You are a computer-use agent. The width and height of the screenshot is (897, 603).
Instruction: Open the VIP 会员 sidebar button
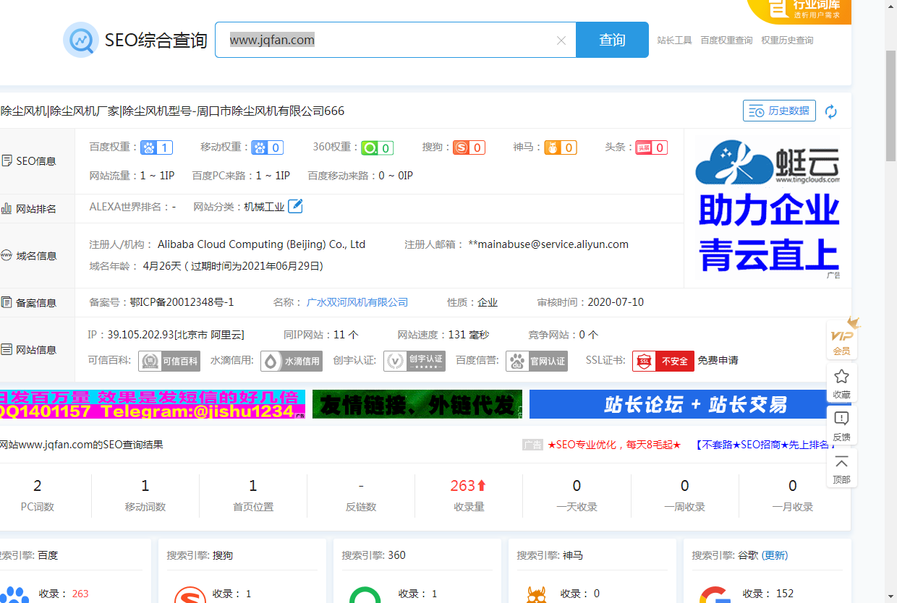841,341
